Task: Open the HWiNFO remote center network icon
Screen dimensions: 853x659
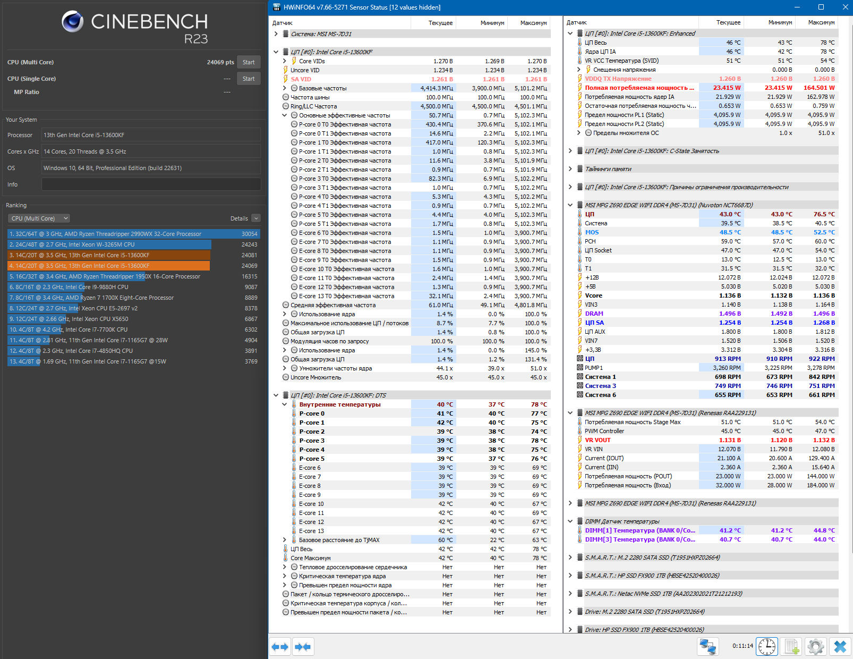Action: click(708, 646)
